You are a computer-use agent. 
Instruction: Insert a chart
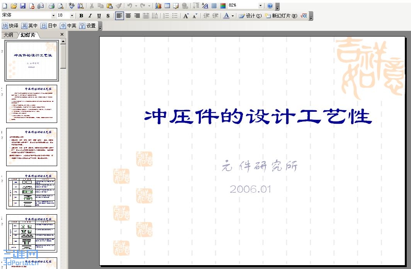point(158,5)
